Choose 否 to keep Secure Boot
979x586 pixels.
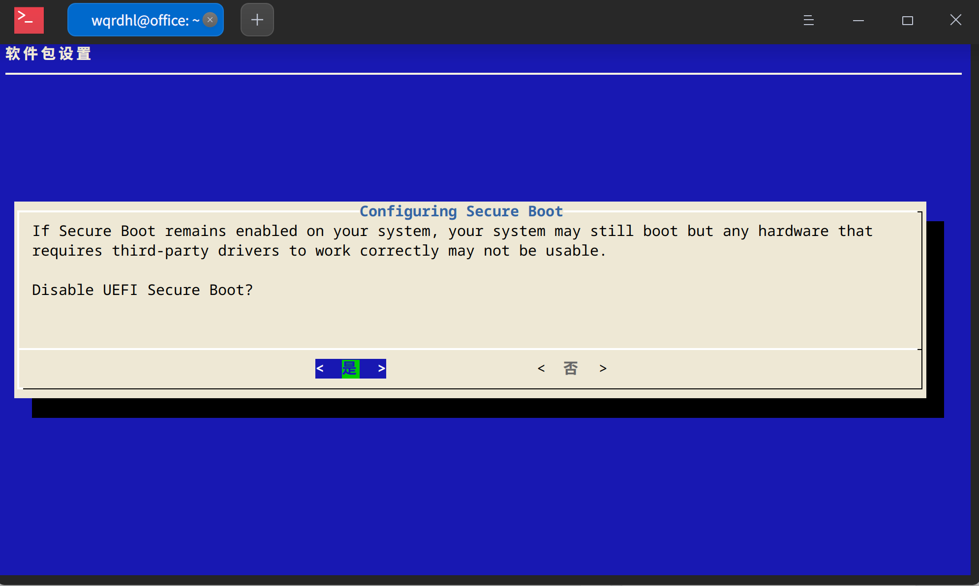click(x=571, y=368)
